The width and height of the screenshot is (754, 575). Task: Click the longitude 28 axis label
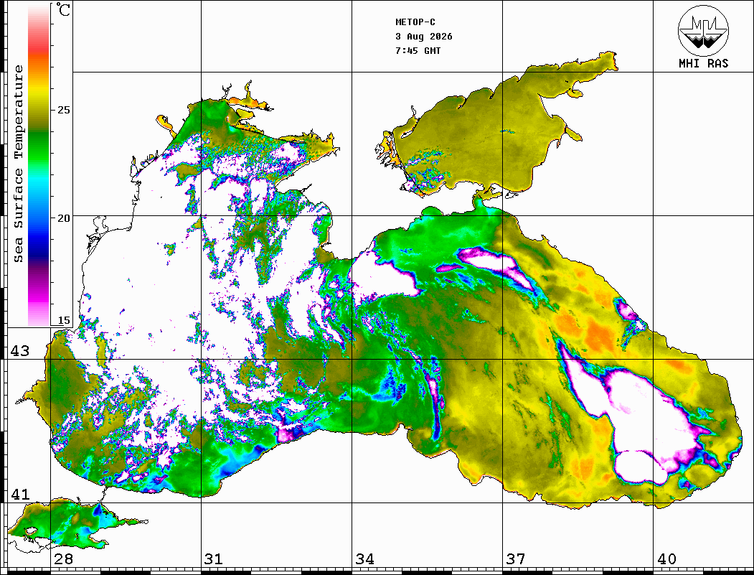[x=63, y=558]
